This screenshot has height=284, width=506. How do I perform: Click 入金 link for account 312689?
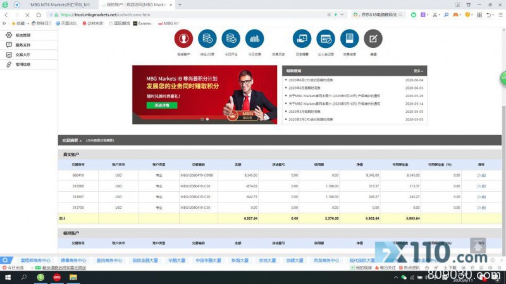pos(481,186)
